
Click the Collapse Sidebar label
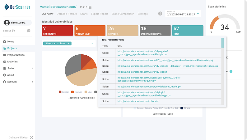tap(19, 138)
